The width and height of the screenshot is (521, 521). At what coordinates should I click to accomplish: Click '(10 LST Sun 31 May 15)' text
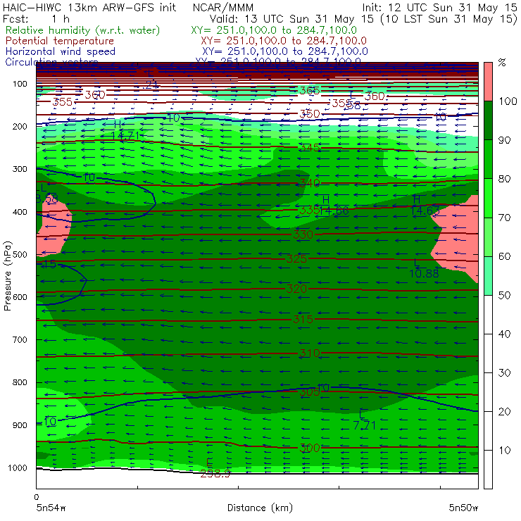coord(449,19)
